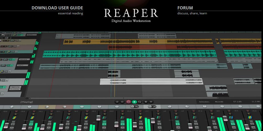Viewport: 263px width, 131px height.
Task: Open routing icon on teal mixer strip
Action: tap(86, 118)
